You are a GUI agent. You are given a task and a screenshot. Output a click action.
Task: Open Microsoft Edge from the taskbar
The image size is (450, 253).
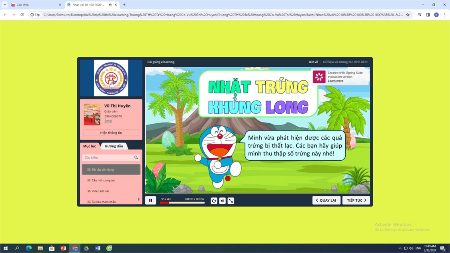(x=29, y=248)
